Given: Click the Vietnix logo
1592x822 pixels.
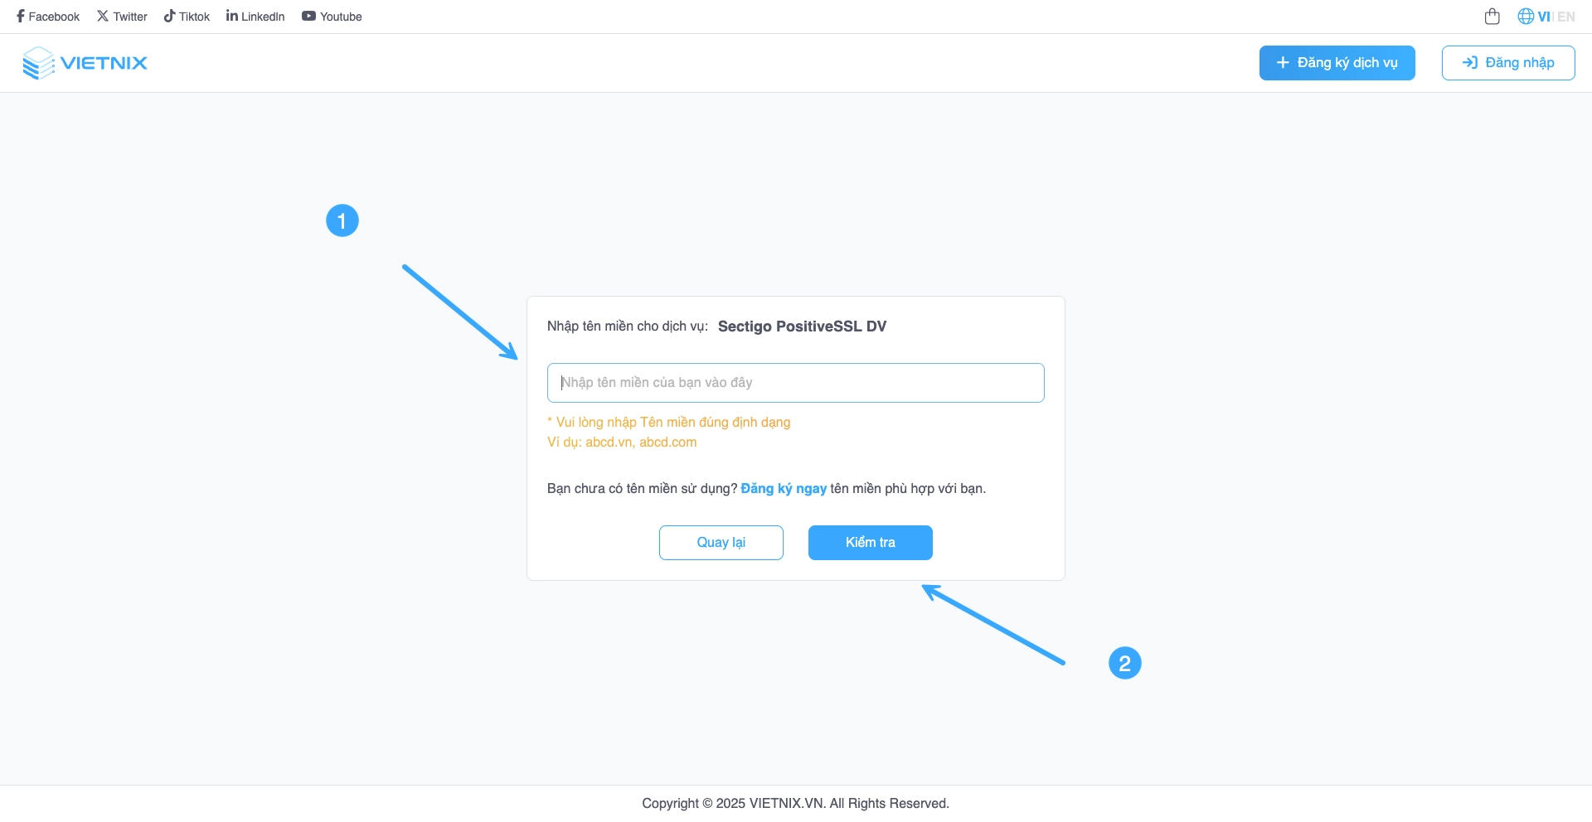Looking at the screenshot, I should click(x=85, y=63).
